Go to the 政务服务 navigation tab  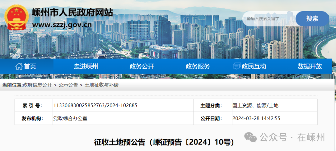(198, 66)
